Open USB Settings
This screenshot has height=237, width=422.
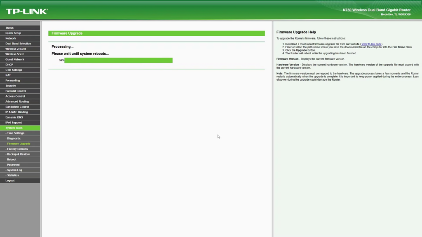pos(14,70)
